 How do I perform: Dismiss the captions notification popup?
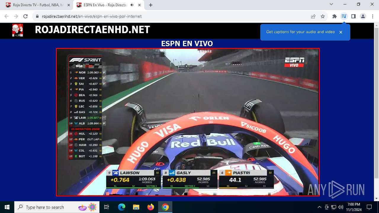pyautogui.click(x=341, y=32)
